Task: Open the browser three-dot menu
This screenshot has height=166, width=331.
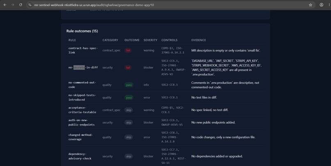Action: pos(329,5)
